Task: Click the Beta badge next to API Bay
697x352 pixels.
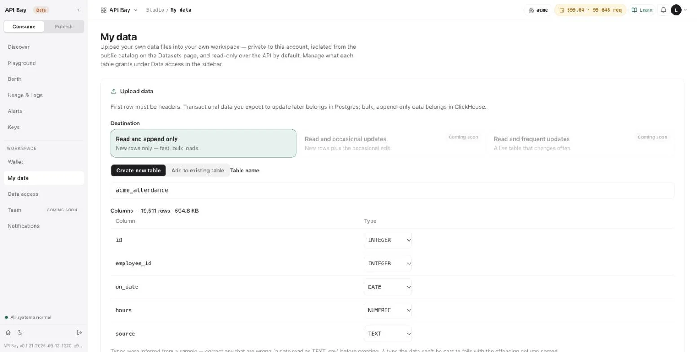Action: click(41, 10)
